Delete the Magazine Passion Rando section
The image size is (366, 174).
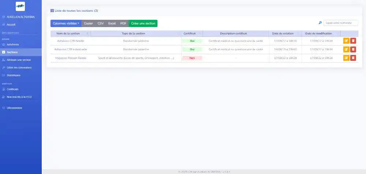click(x=353, y=58)
